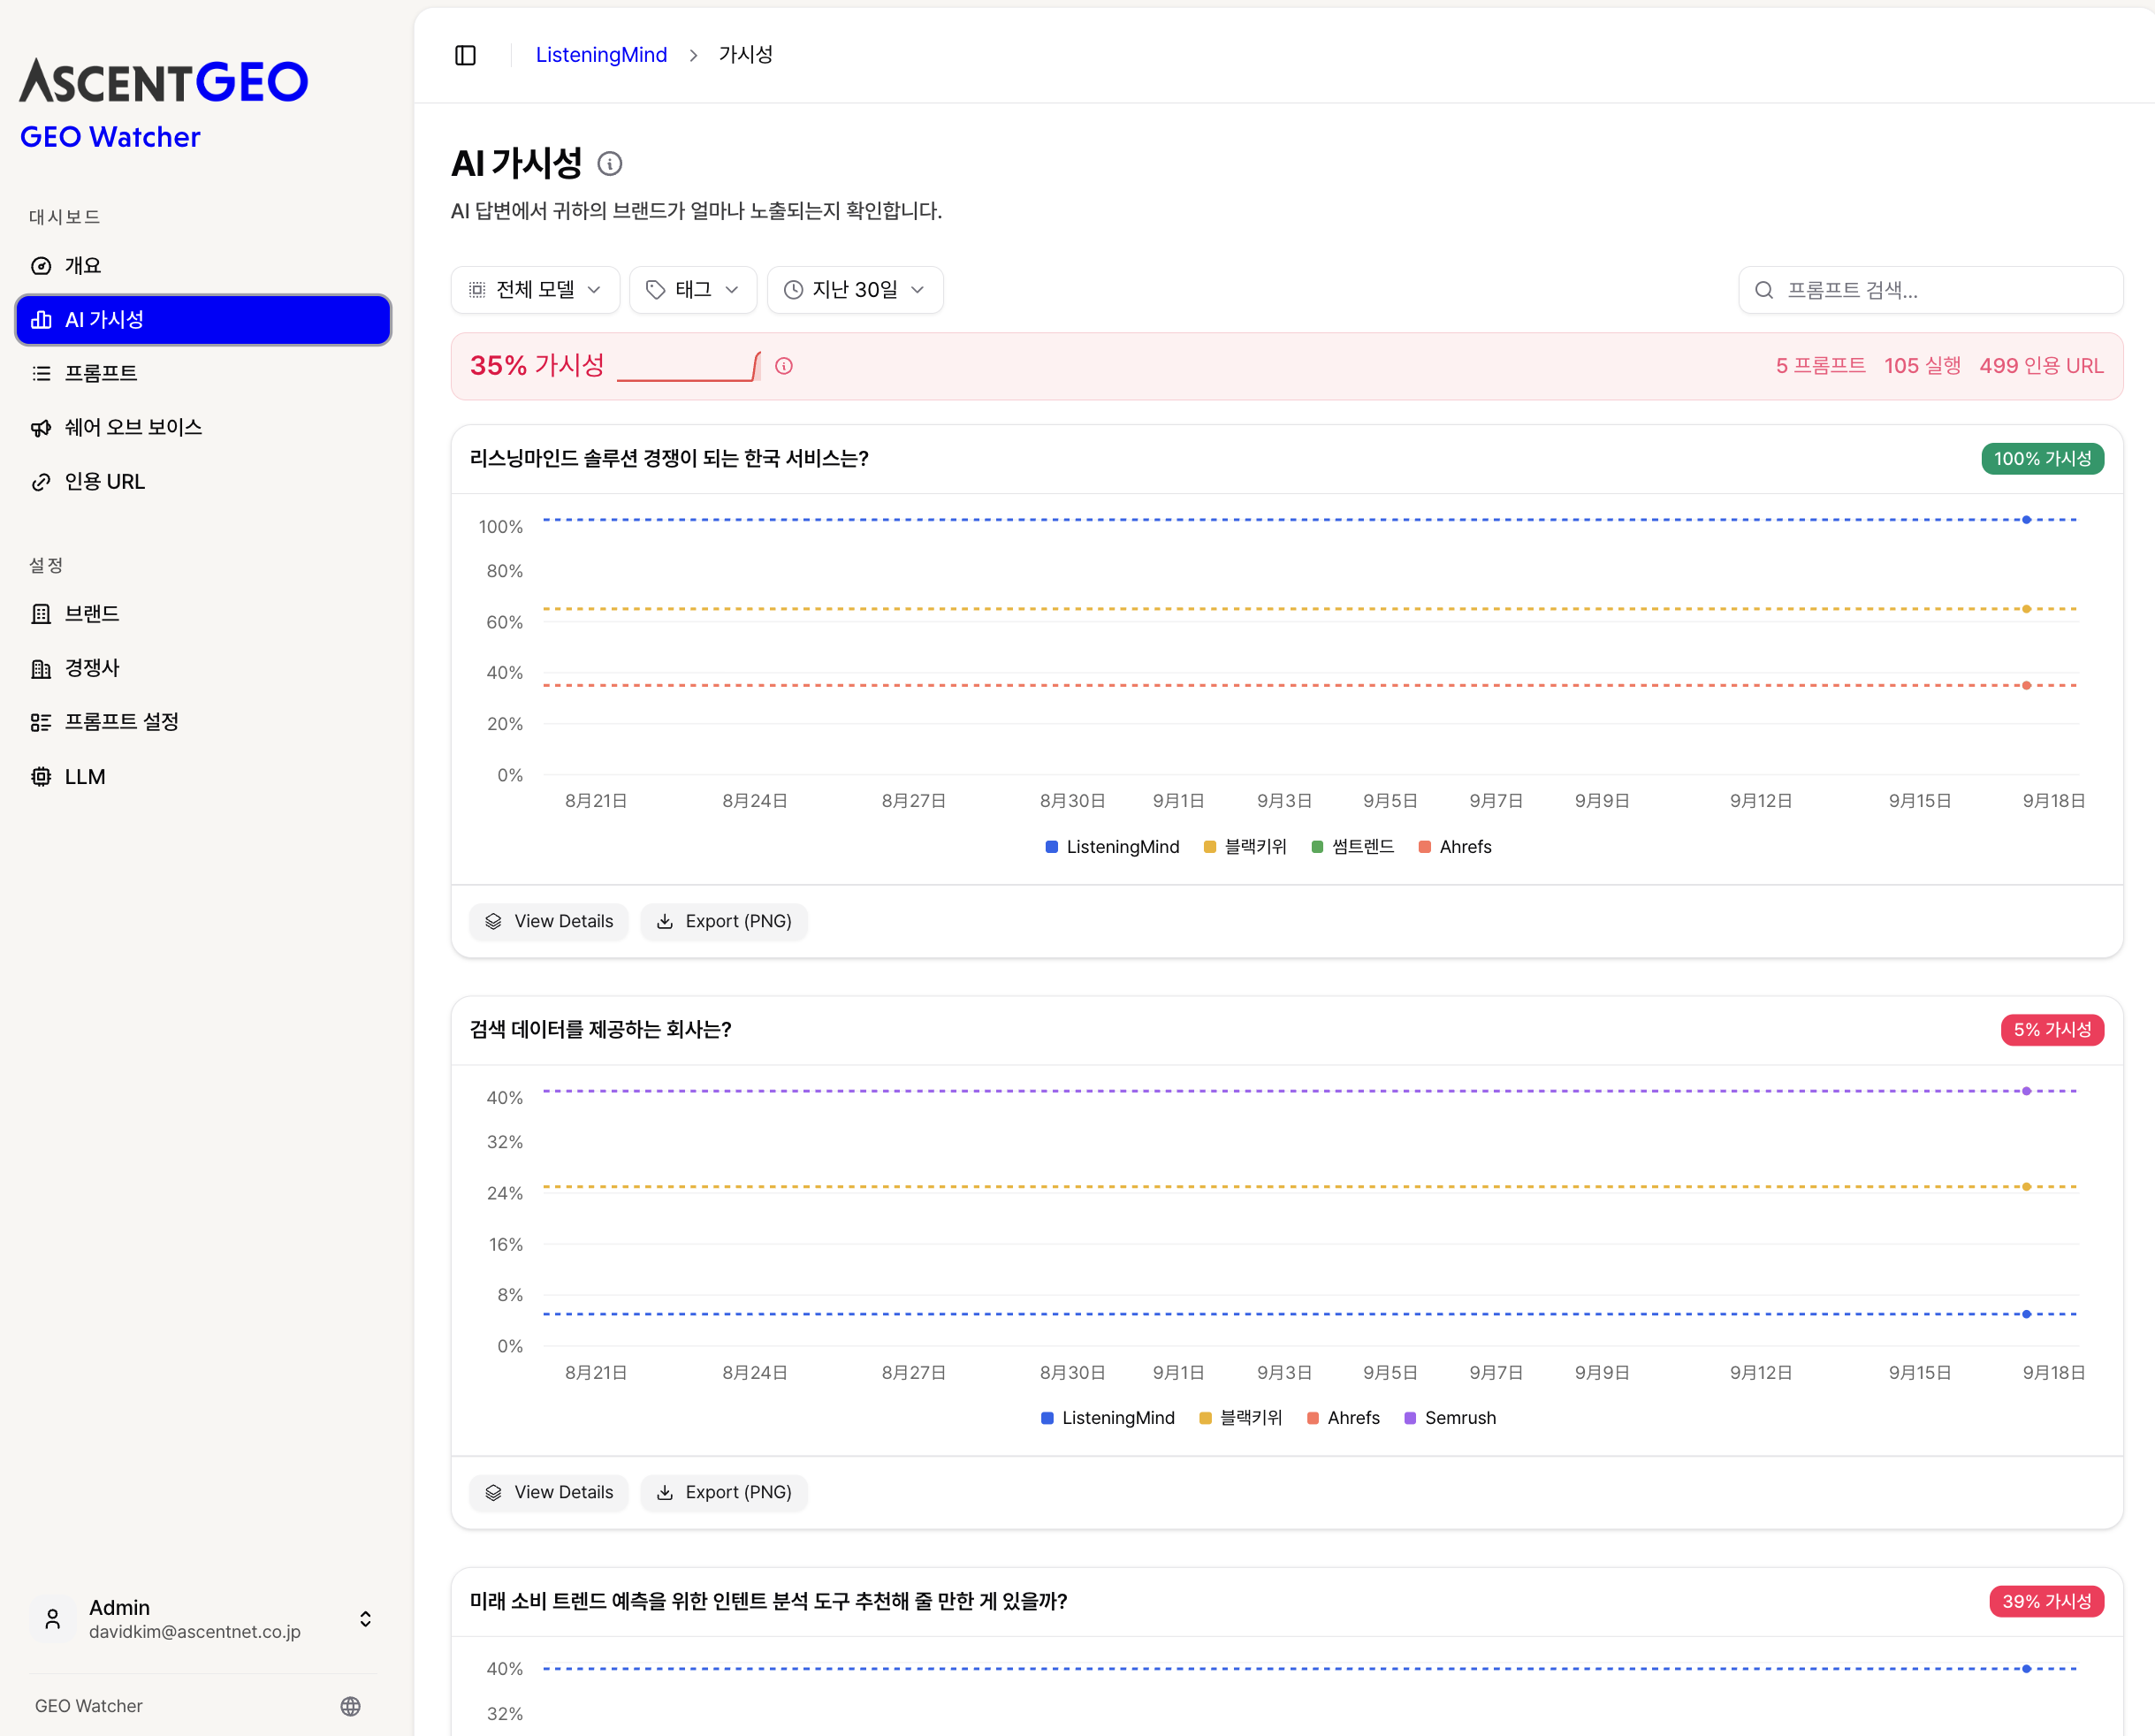Click the ListeningMind breadcrumb link
The height and width of the screenshot is (1736, 2155).
click(601, 55)
